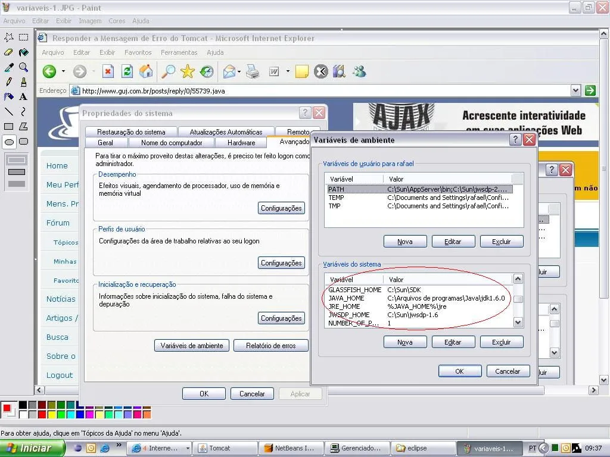Select the outline-with-fill shape style
This screenshot has height=457, width=610.
coord(17,172)
